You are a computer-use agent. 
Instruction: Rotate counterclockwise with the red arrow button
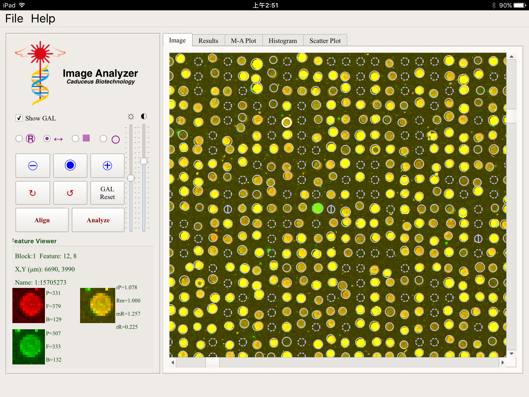[x=70, y=193]
